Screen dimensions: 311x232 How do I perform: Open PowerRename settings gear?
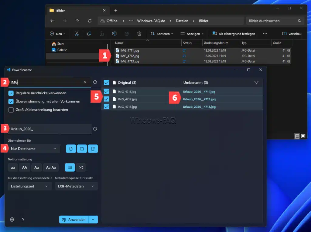click(12, 220)
